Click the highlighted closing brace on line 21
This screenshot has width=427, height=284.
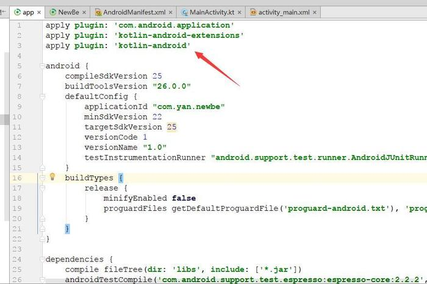[x=67, y=229]
